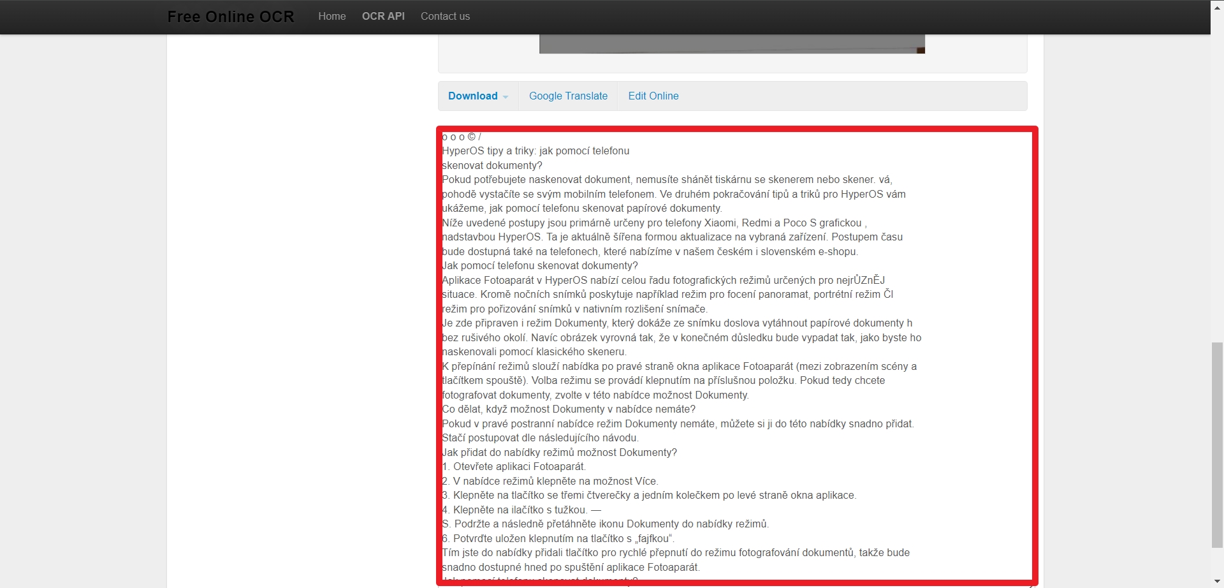This screenshot has width=1224, height=588.
Task: Click the Google Translate button
Action: coord(568,96)
